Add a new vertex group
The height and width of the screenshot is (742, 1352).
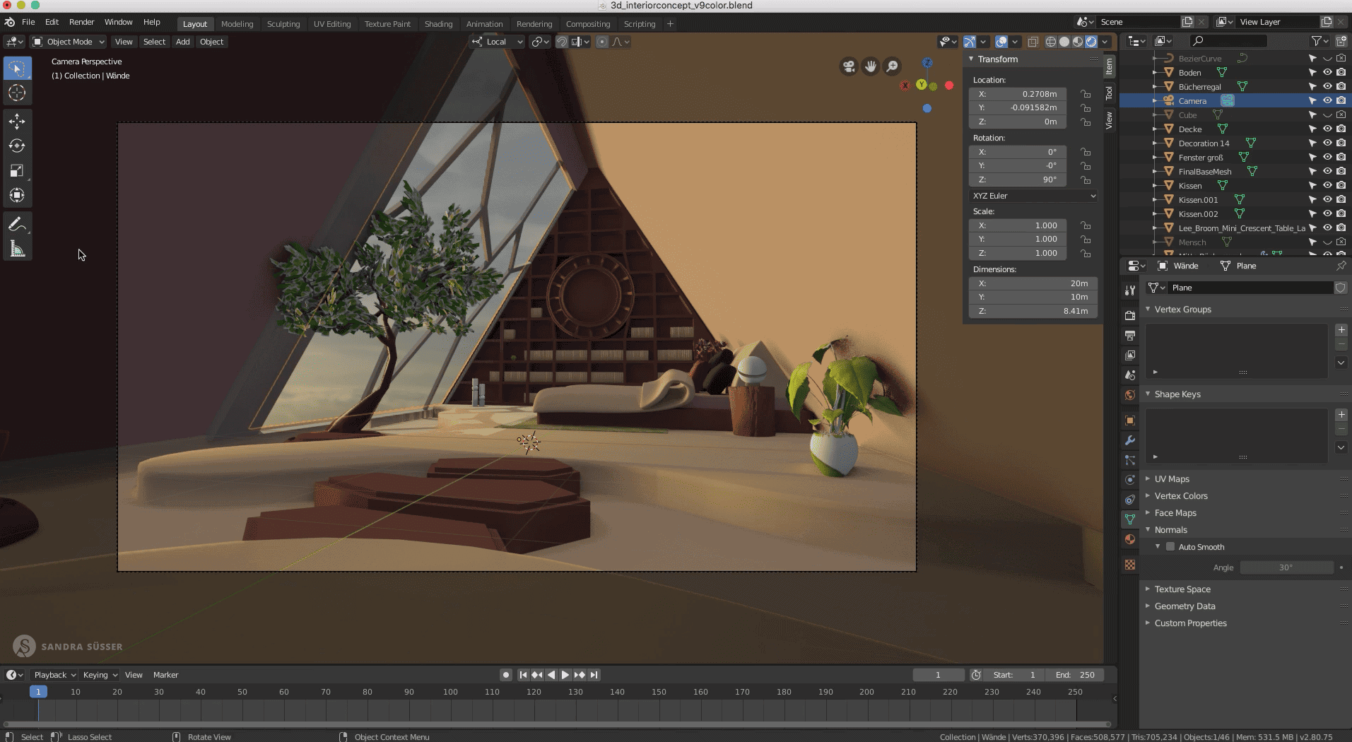1341,330
